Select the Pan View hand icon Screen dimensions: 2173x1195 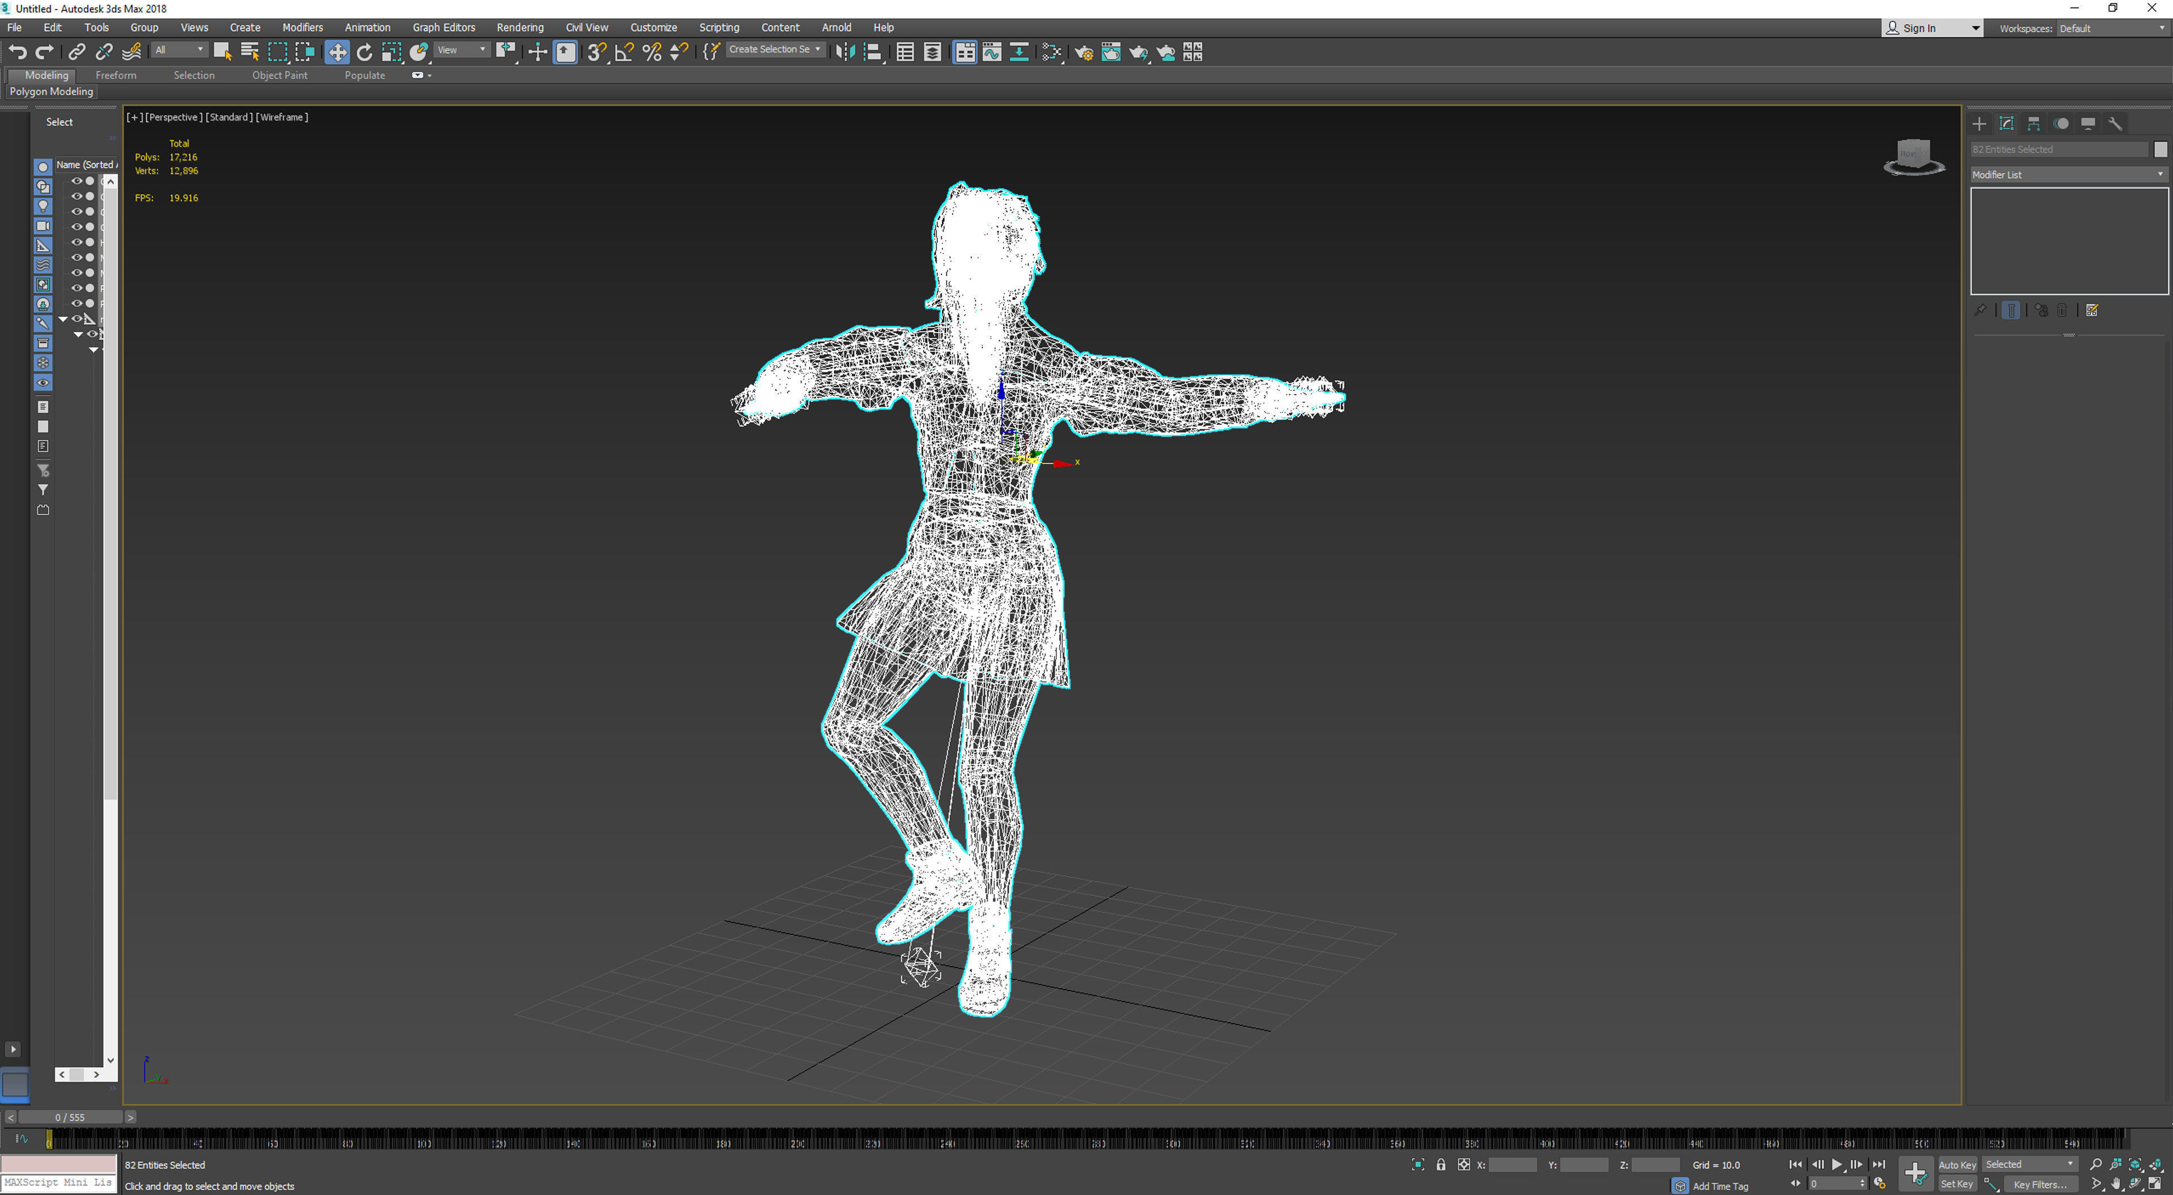[x=2116, y=1184]
